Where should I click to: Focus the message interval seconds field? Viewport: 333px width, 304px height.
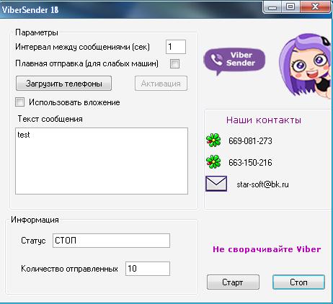click(176, 47)
